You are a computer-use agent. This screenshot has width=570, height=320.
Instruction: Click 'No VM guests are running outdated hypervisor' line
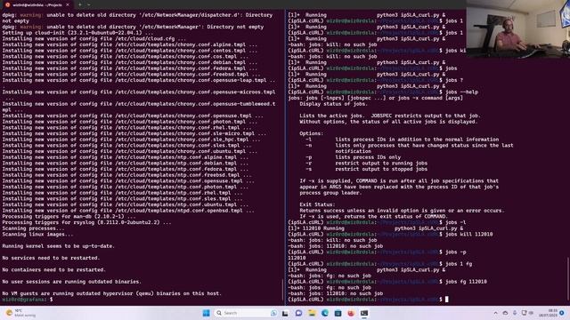(111, 293)
